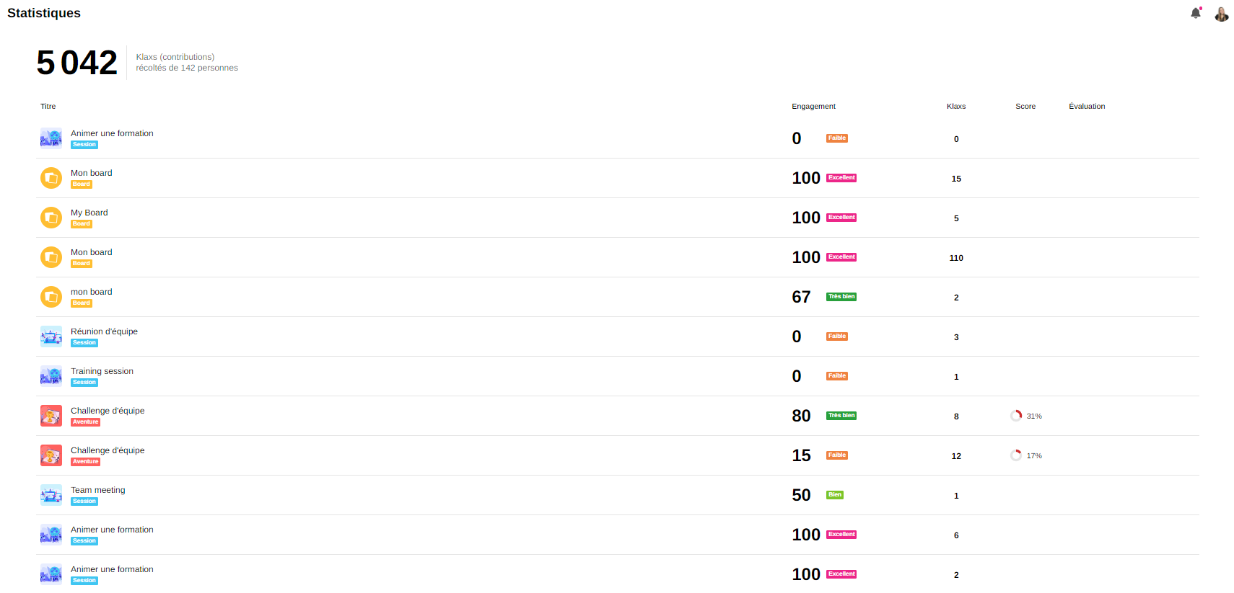
Task: Click the Très bien badge with engagement 67
Action: [841, 297]
